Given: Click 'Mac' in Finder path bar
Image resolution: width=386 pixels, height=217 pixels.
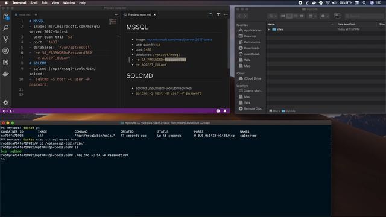Looking at the screenshot, I should pyautogui.click(x=274, y=111).
